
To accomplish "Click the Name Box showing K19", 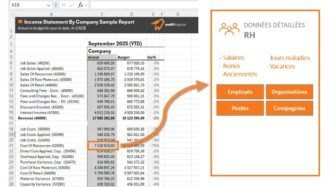I will [x=31, y=5].
